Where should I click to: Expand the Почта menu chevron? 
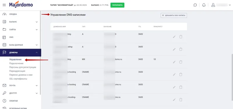tap(37, 86)
